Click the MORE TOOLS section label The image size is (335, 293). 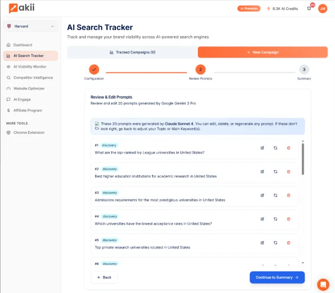17,123
